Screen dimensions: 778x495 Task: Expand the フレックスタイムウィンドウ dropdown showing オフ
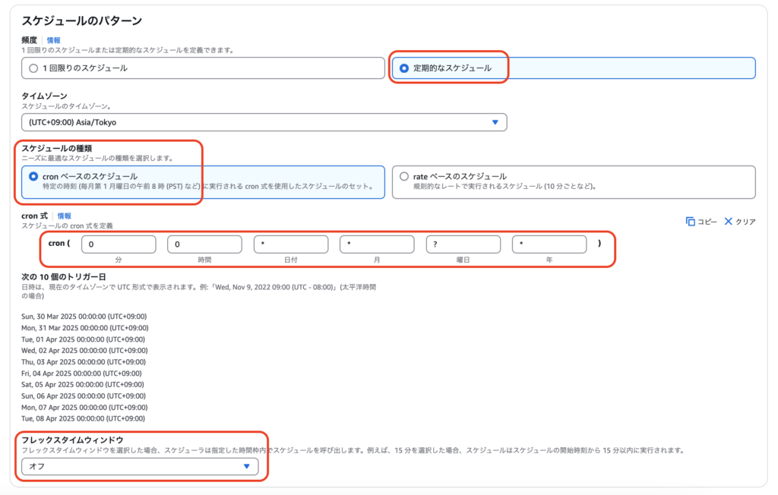[140, 467]
